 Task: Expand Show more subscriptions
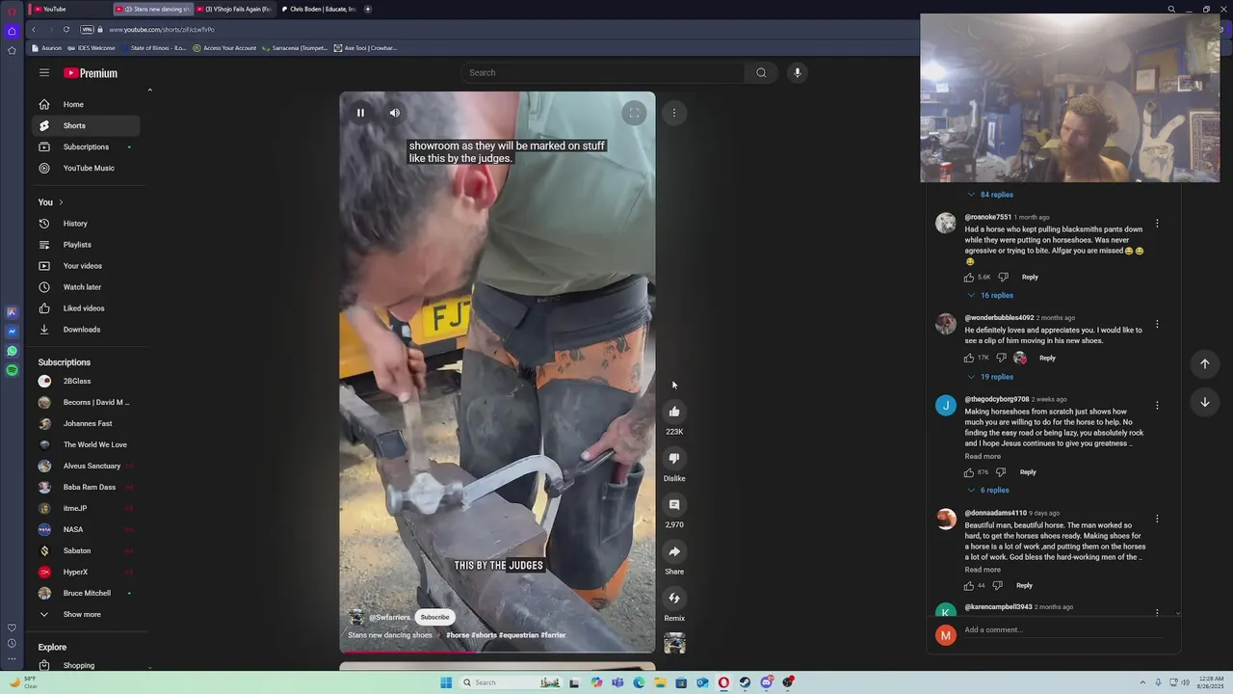coord(87,614)
